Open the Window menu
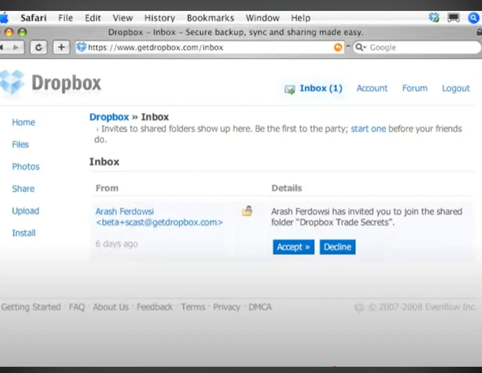 [262, 18]
